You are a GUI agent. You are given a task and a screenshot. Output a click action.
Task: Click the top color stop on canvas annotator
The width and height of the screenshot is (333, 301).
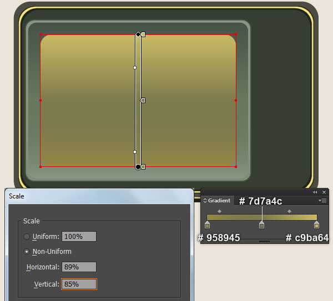pos(143,34)
